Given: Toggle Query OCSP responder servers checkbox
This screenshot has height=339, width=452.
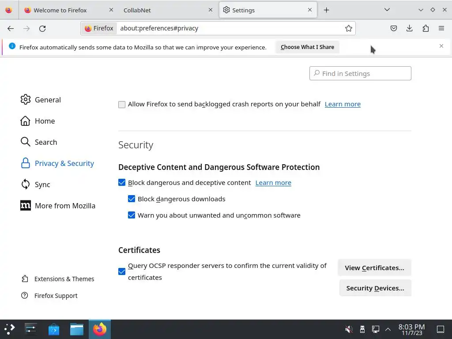Looking at the screenshot, I should (x=122, y=271).
